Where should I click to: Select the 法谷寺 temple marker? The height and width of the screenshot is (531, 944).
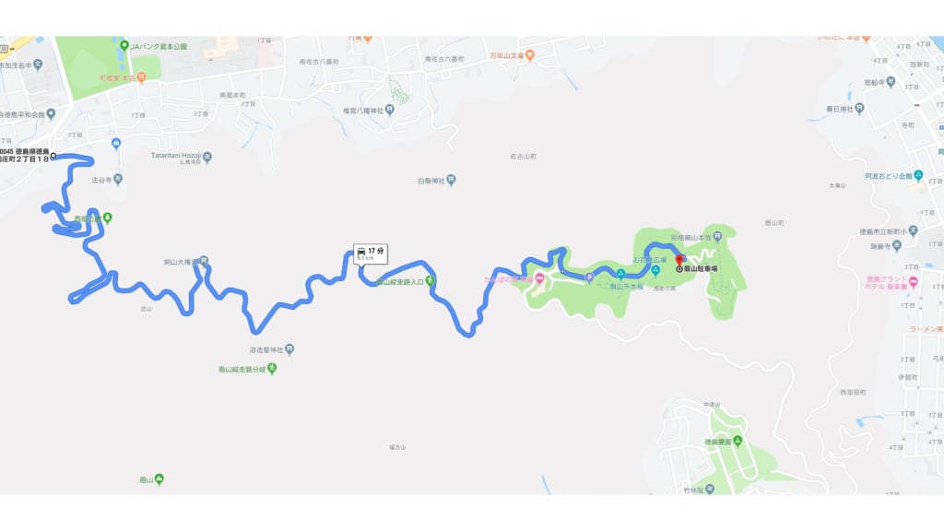pyautogui.click(x=118, y=180)
